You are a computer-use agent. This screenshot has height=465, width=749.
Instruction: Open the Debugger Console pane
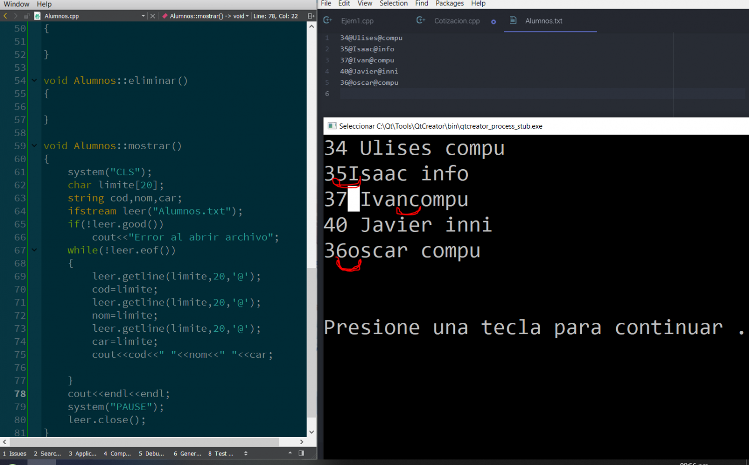(x=151, y=454)
